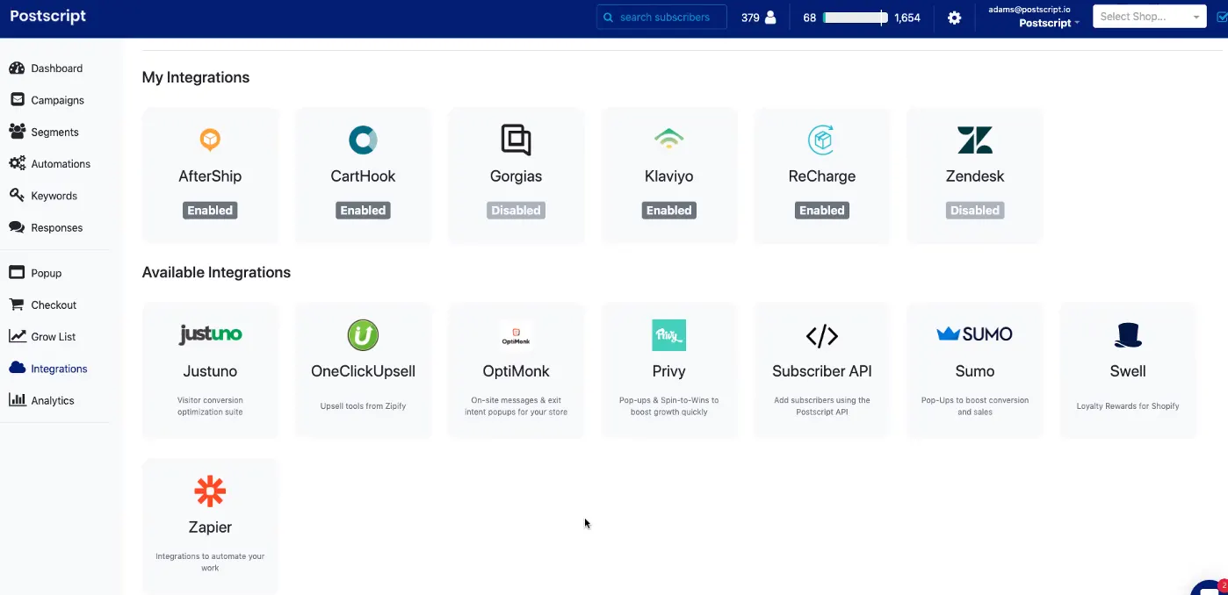Image resolution: width=1228 pixels, height=595 pixels.
Task: Open Segments menu item
Action: [x=54, y=132]
